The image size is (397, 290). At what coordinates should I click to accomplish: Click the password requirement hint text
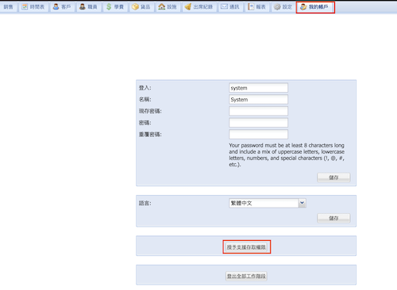coord(287,155)
